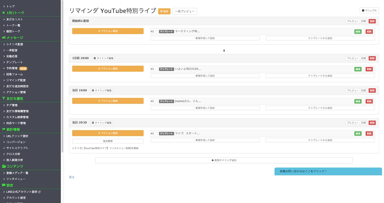The image size is (384, 203).
Task: Open シナリオ配信 in the sidebar
Action: (14, 44)
